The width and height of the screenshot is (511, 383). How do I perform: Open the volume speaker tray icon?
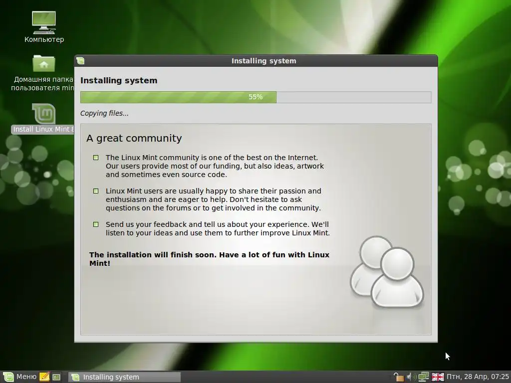(411, 377)
